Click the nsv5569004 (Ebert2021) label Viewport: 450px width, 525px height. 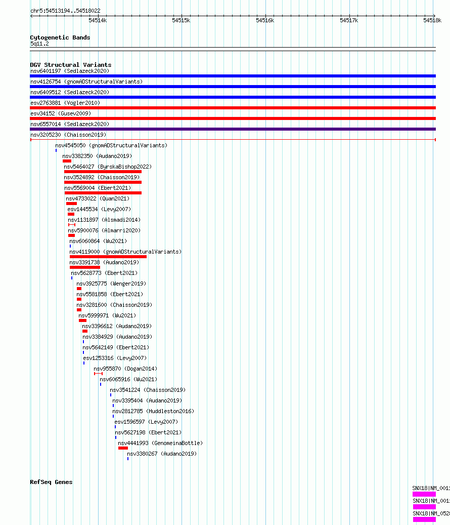tap(98, 188)
